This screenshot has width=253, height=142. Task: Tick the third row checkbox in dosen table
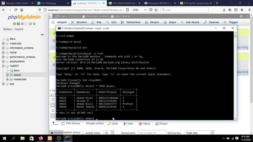[x=53, y=110]
